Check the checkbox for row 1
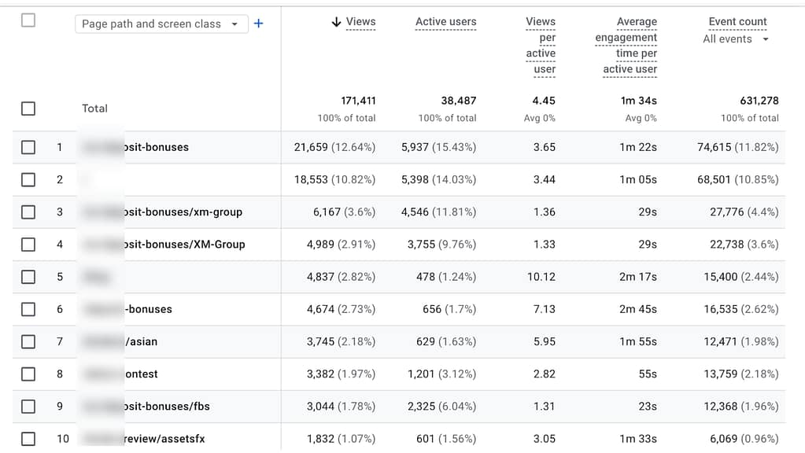 click(28, 147)
